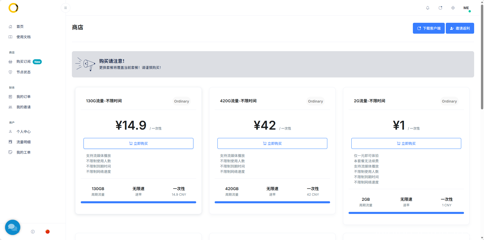Go to 首页 in sidebar

coord(20,27)
